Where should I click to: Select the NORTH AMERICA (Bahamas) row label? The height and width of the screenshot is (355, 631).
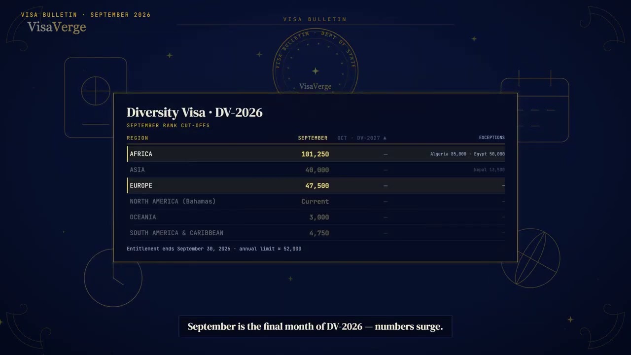(173, 201)
